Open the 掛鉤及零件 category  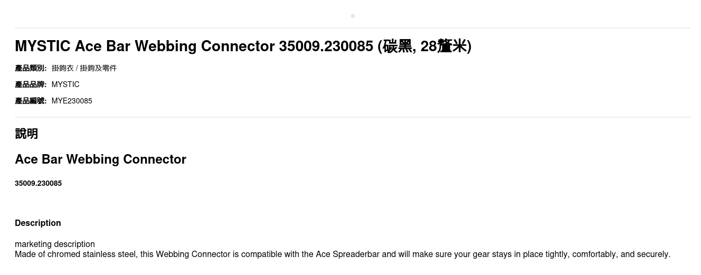98,68
